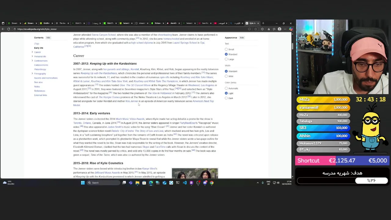Favorite this page with the star icon

tap(256, 29)
